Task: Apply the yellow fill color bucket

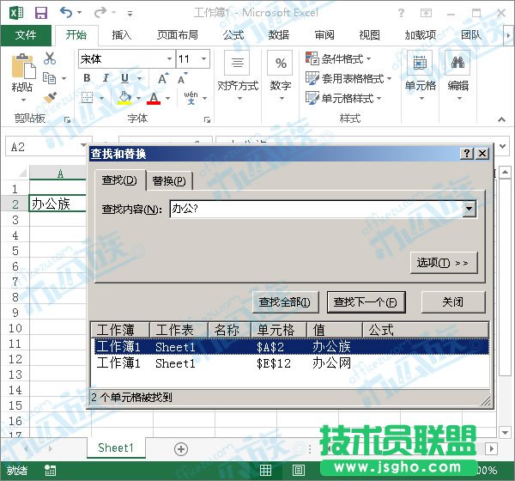Action: coord(124,98)
